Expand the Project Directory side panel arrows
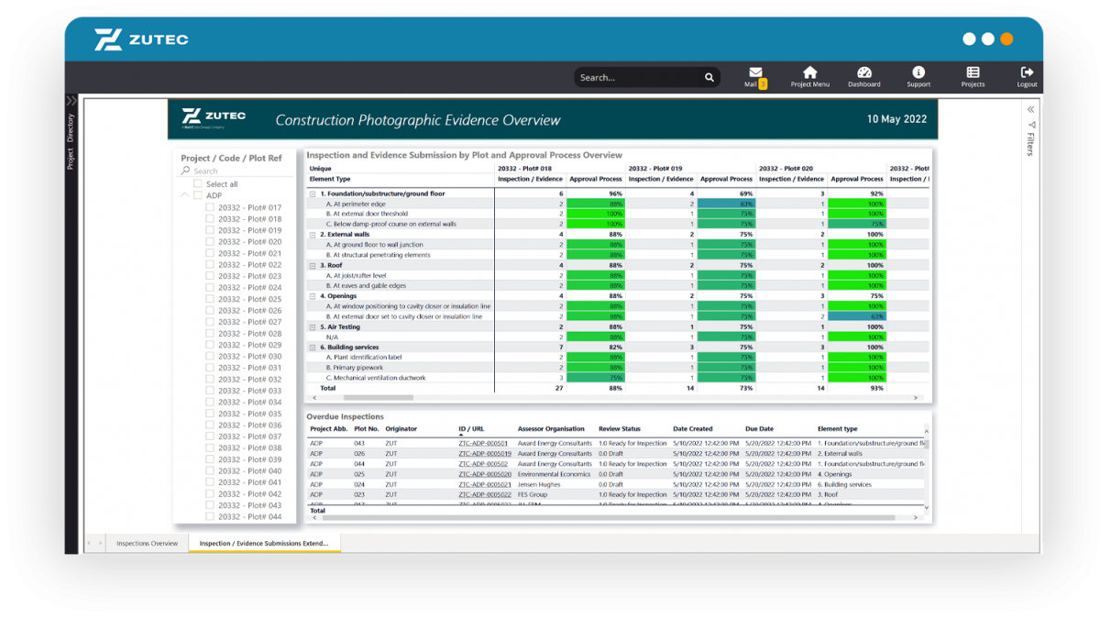 71,101
